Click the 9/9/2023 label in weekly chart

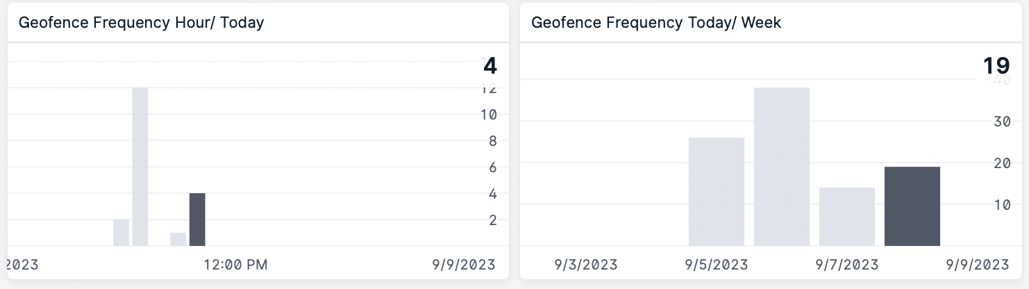pos(977,265)
